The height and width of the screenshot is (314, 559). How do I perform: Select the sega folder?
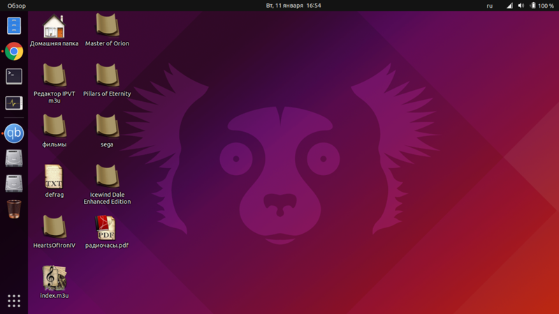coord(107,131)
